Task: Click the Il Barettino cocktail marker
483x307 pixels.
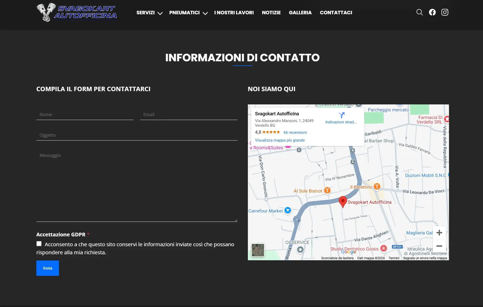Action: pos(377,186)
